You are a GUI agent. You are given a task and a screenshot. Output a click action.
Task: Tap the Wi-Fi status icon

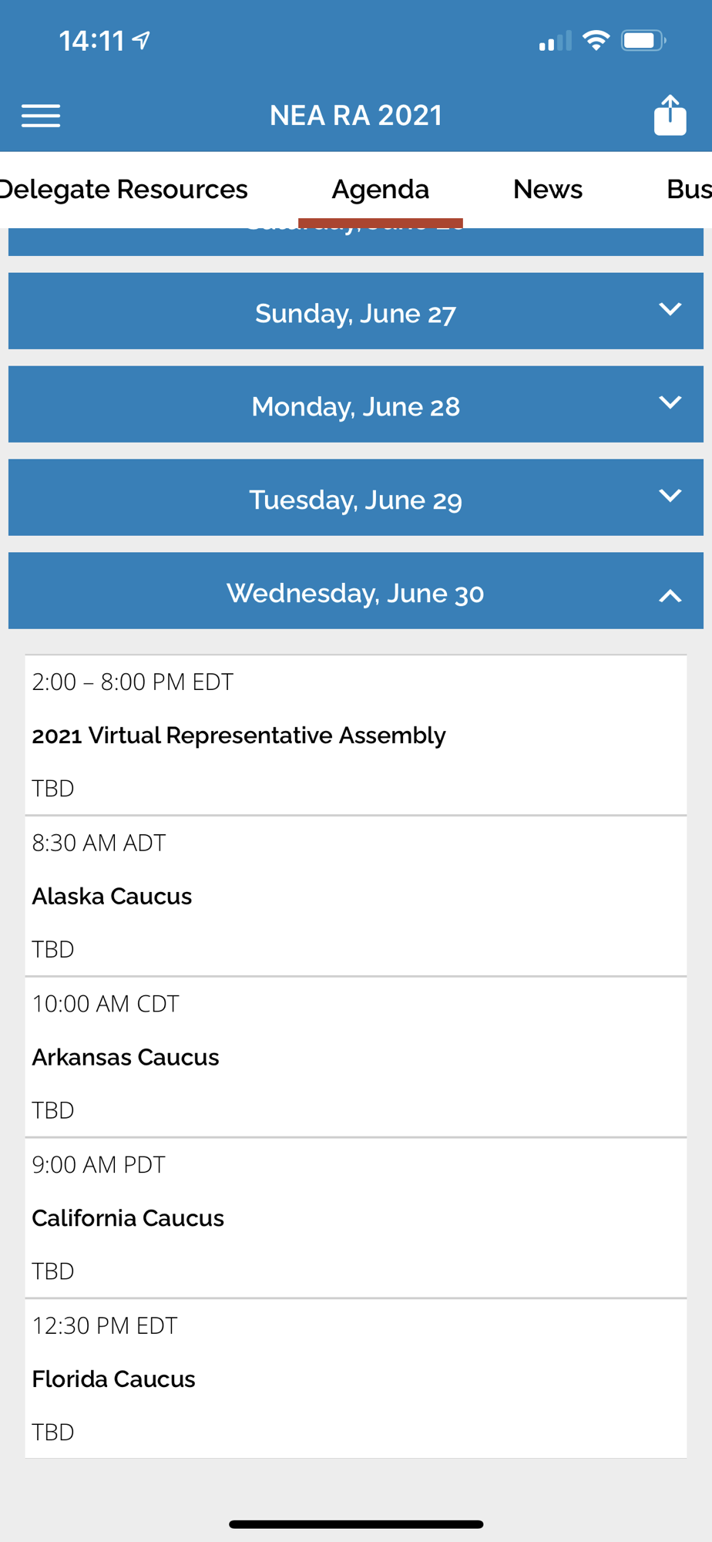(x=596, y=40)
